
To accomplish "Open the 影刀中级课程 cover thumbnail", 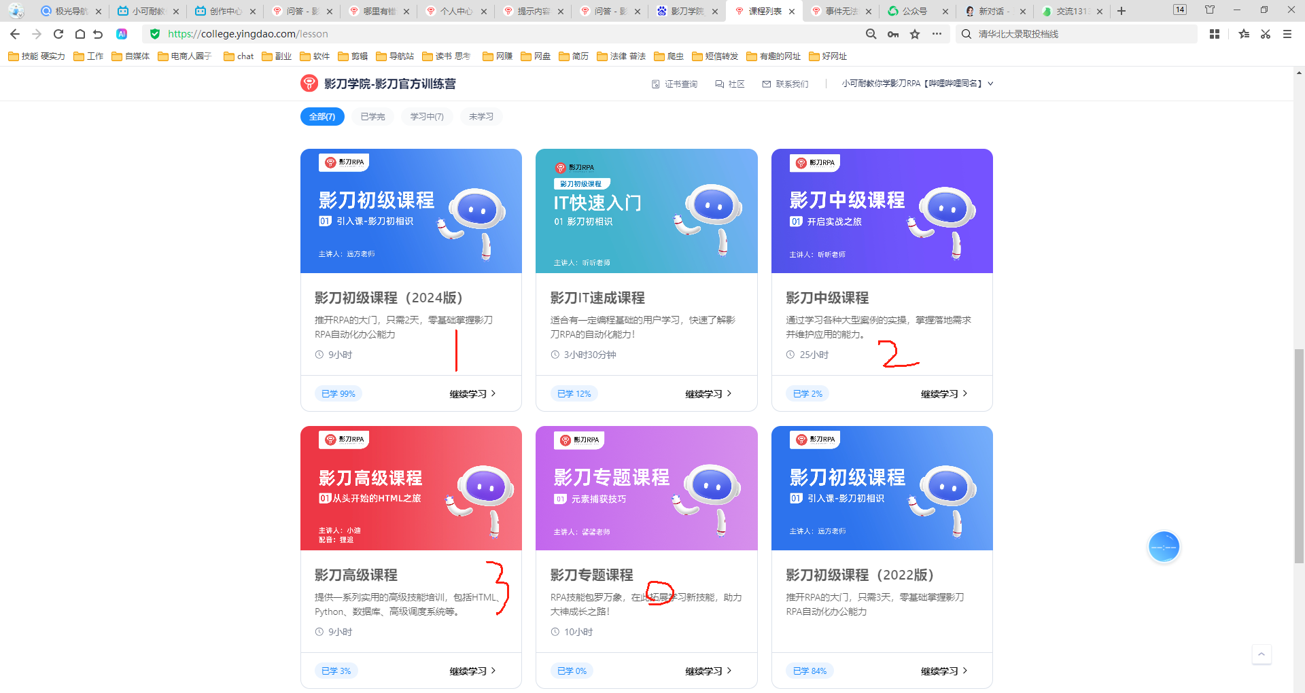I will click(882, 211).
